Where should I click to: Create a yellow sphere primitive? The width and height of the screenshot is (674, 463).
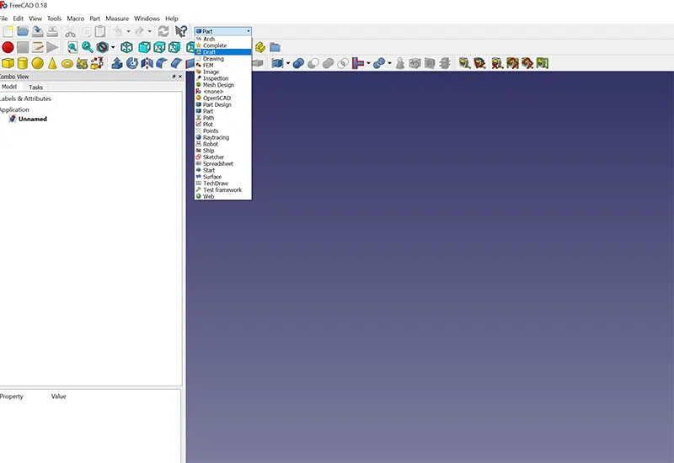38,63
